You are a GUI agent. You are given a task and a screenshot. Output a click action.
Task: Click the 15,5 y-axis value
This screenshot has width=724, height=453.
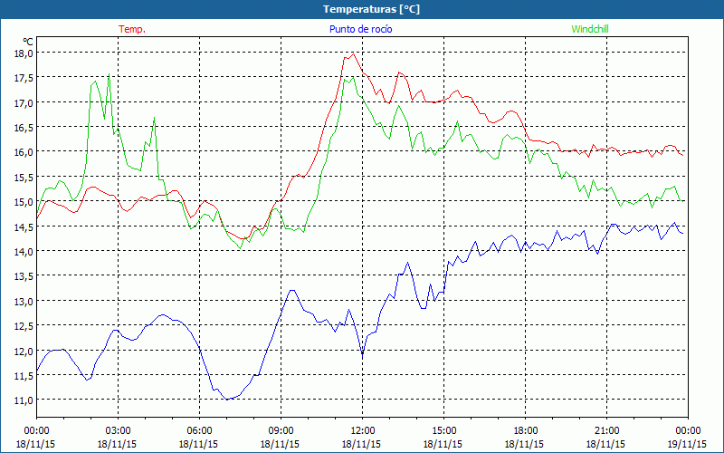pos(24,177)
